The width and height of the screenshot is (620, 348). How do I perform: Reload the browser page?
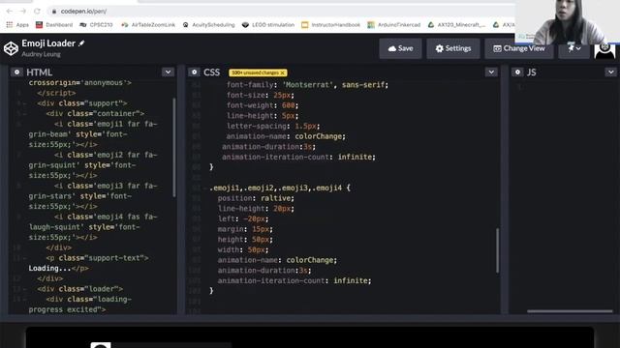coord(37,11)
